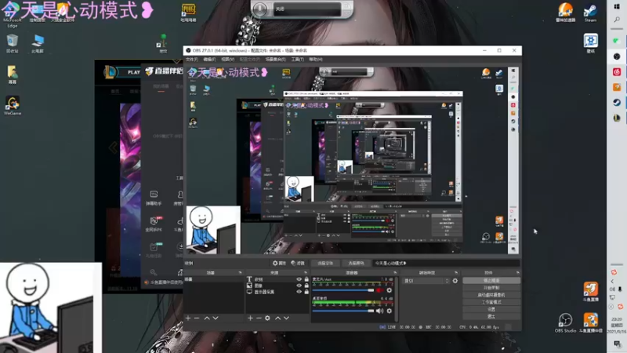Open the WeGame desktop icon

point(13,106)
